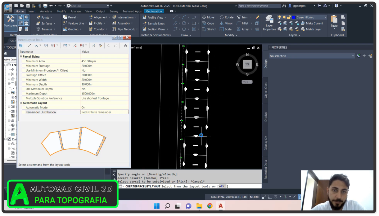Click the Create Parcel icon in layout tools
This screenshot has height=216, width=379.
pos(21,46)
